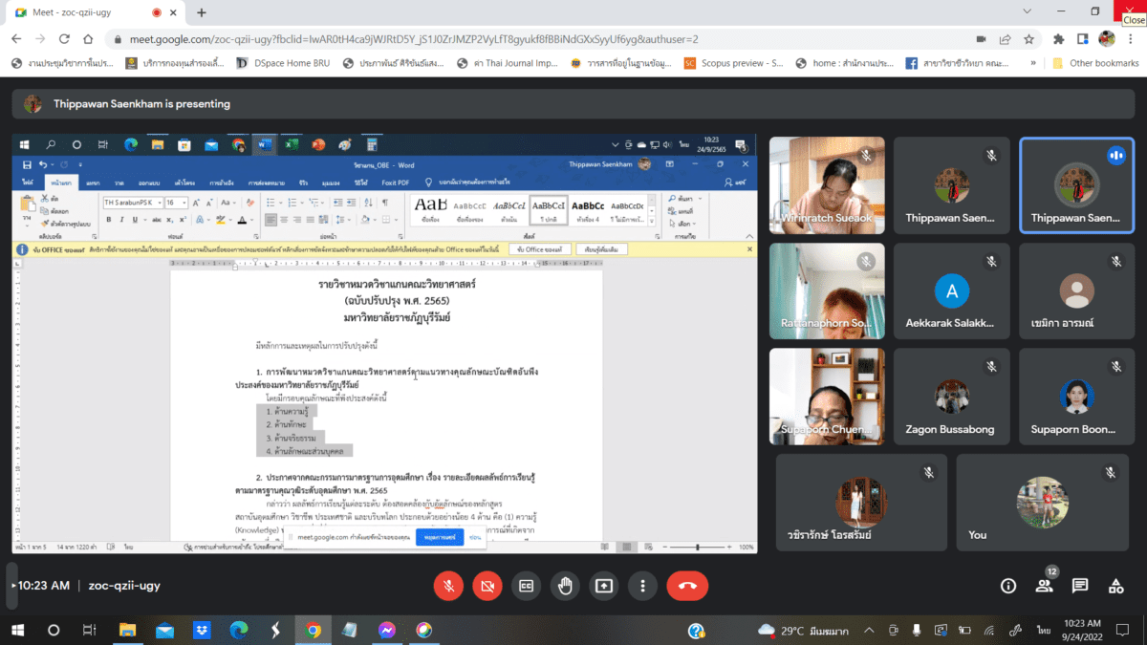Click the Chrome forward arrow
Viewport: 1147px width, 645px height.
pyautogui.click(x=40, y=39)
